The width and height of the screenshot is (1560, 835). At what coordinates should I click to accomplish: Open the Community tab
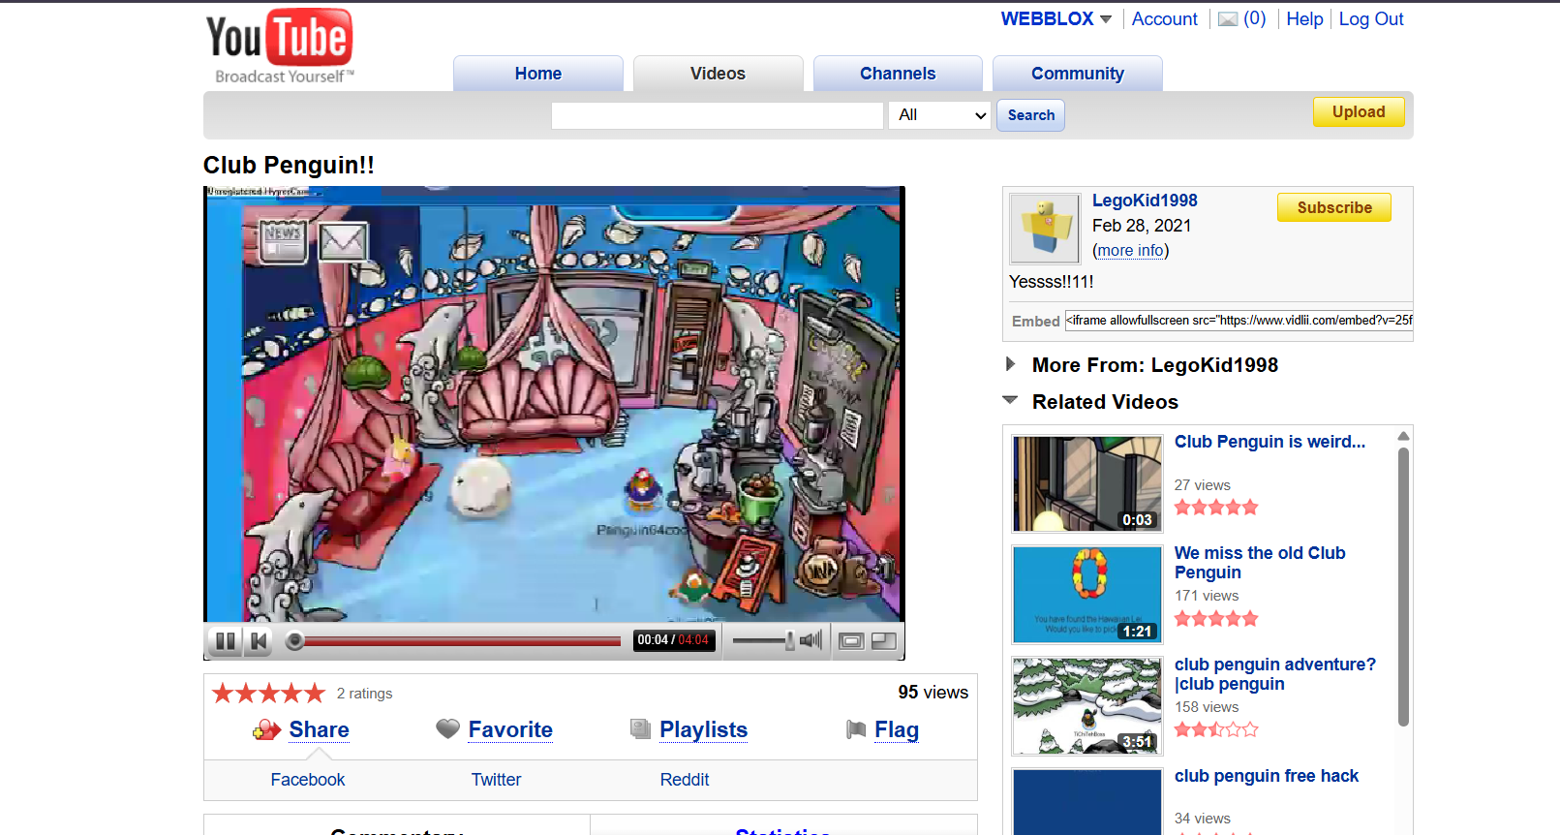[1078, 74]
